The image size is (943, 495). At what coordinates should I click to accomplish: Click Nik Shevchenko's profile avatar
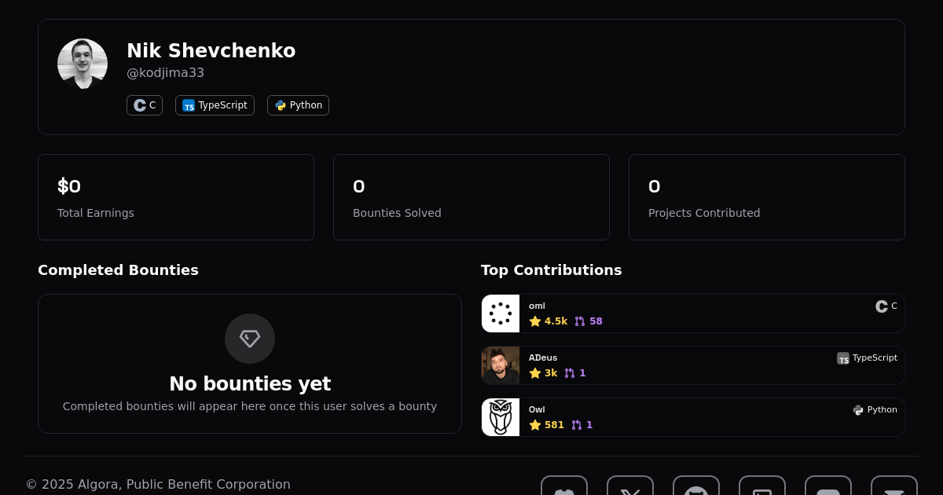(x=83, y=64)
